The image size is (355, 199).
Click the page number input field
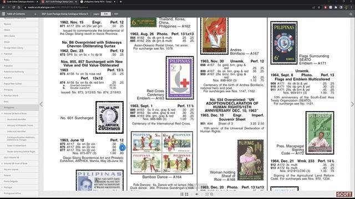click(x=105, y=14)
